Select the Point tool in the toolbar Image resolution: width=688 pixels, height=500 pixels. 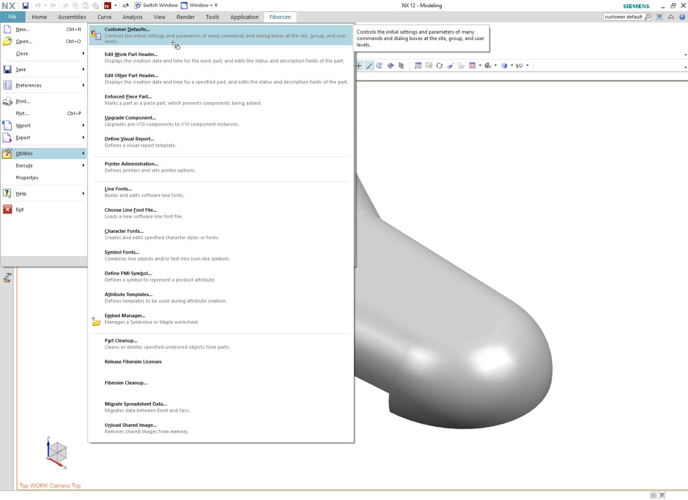[x=359, y=66]
